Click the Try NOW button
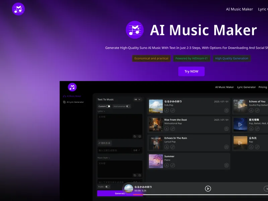268x201 pixels. point(191,71)
